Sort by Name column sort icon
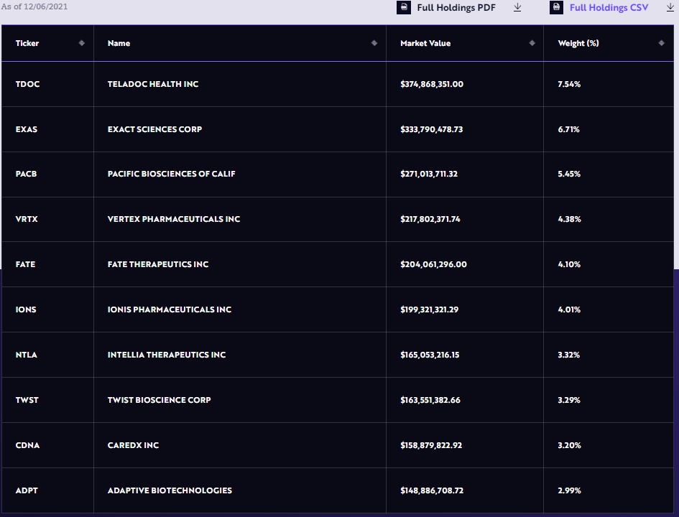679x517 pixels. coord(374,43)
